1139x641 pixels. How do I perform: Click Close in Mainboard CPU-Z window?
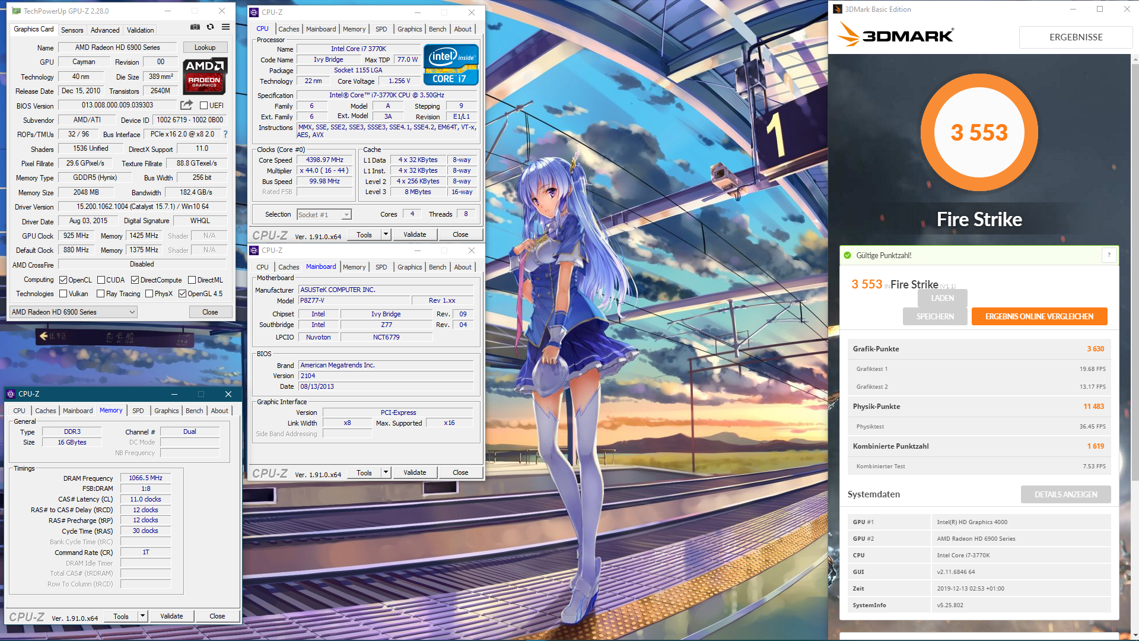(460, 472)
